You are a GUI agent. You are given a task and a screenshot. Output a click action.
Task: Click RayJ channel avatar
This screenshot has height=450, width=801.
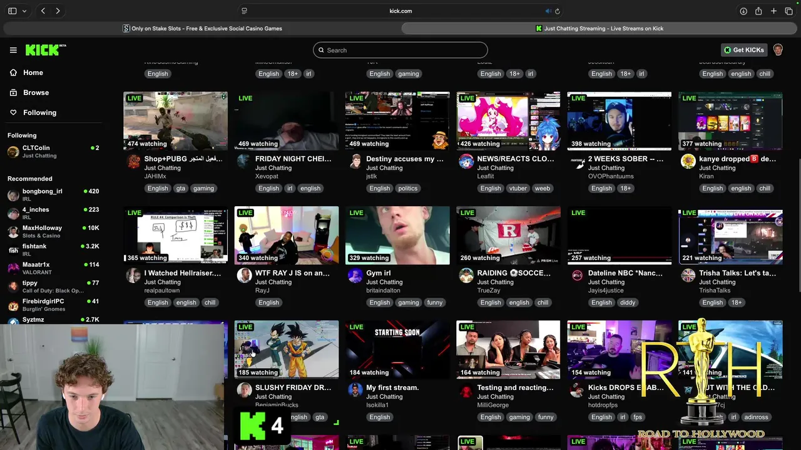[x=244, y=276]
